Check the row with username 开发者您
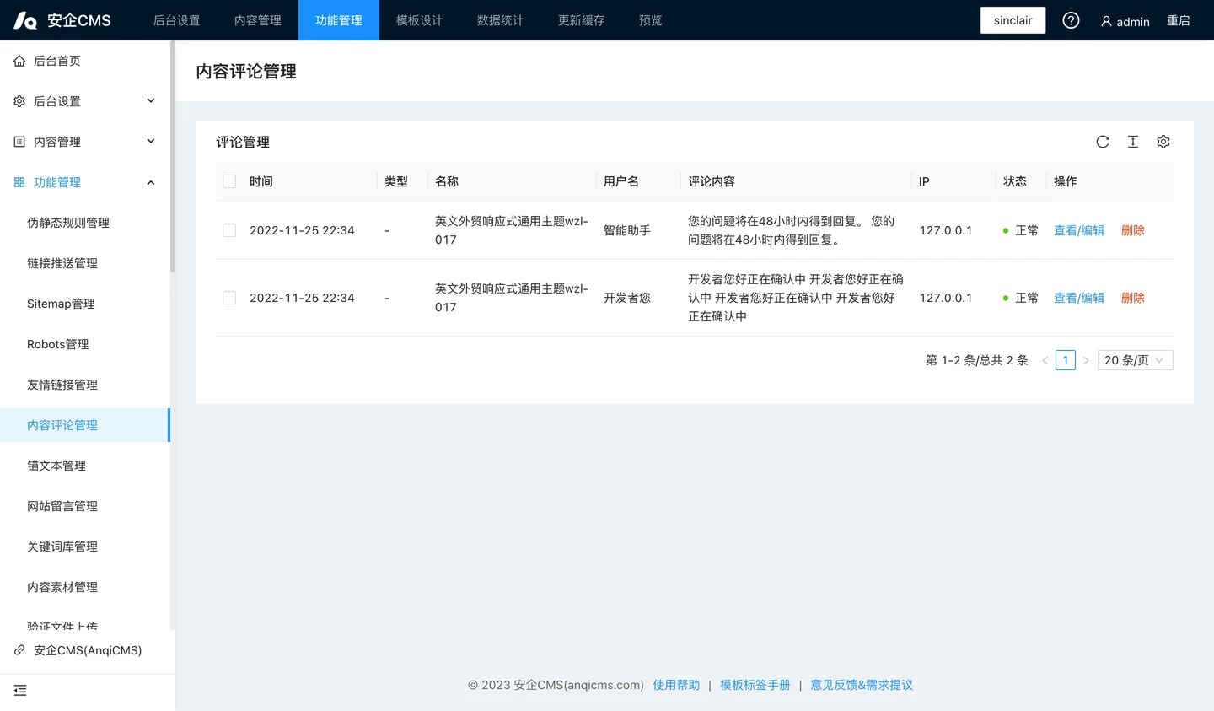 click(229, 298)
